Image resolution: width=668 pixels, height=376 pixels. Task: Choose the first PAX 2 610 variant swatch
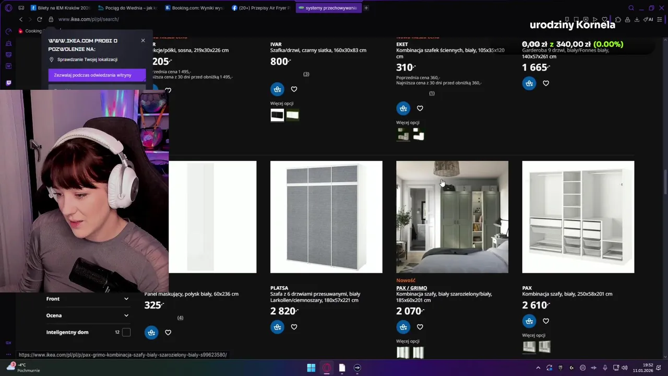tap(529, 347)
